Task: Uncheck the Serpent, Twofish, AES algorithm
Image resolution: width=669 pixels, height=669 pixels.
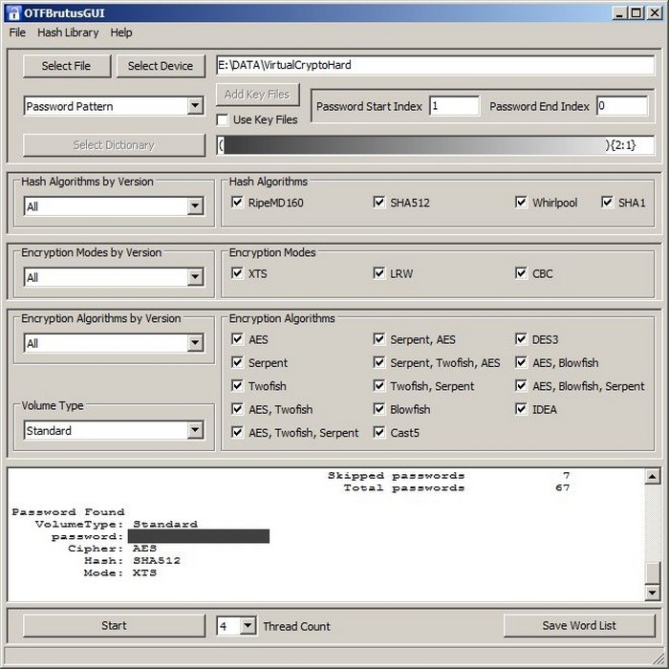Action: click(x=379, y=362)
